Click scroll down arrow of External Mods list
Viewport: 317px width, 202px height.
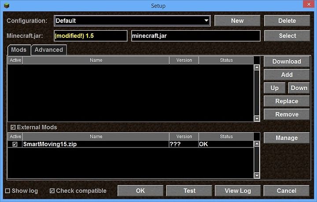pyautogui.click(x=257, y=175)
